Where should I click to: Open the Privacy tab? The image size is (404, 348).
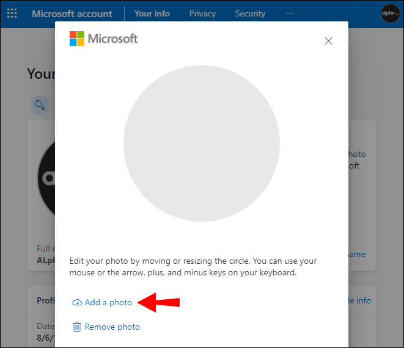tap(202, 13)
